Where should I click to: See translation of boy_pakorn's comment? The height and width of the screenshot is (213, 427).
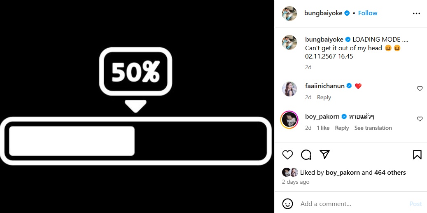(373, 128)
